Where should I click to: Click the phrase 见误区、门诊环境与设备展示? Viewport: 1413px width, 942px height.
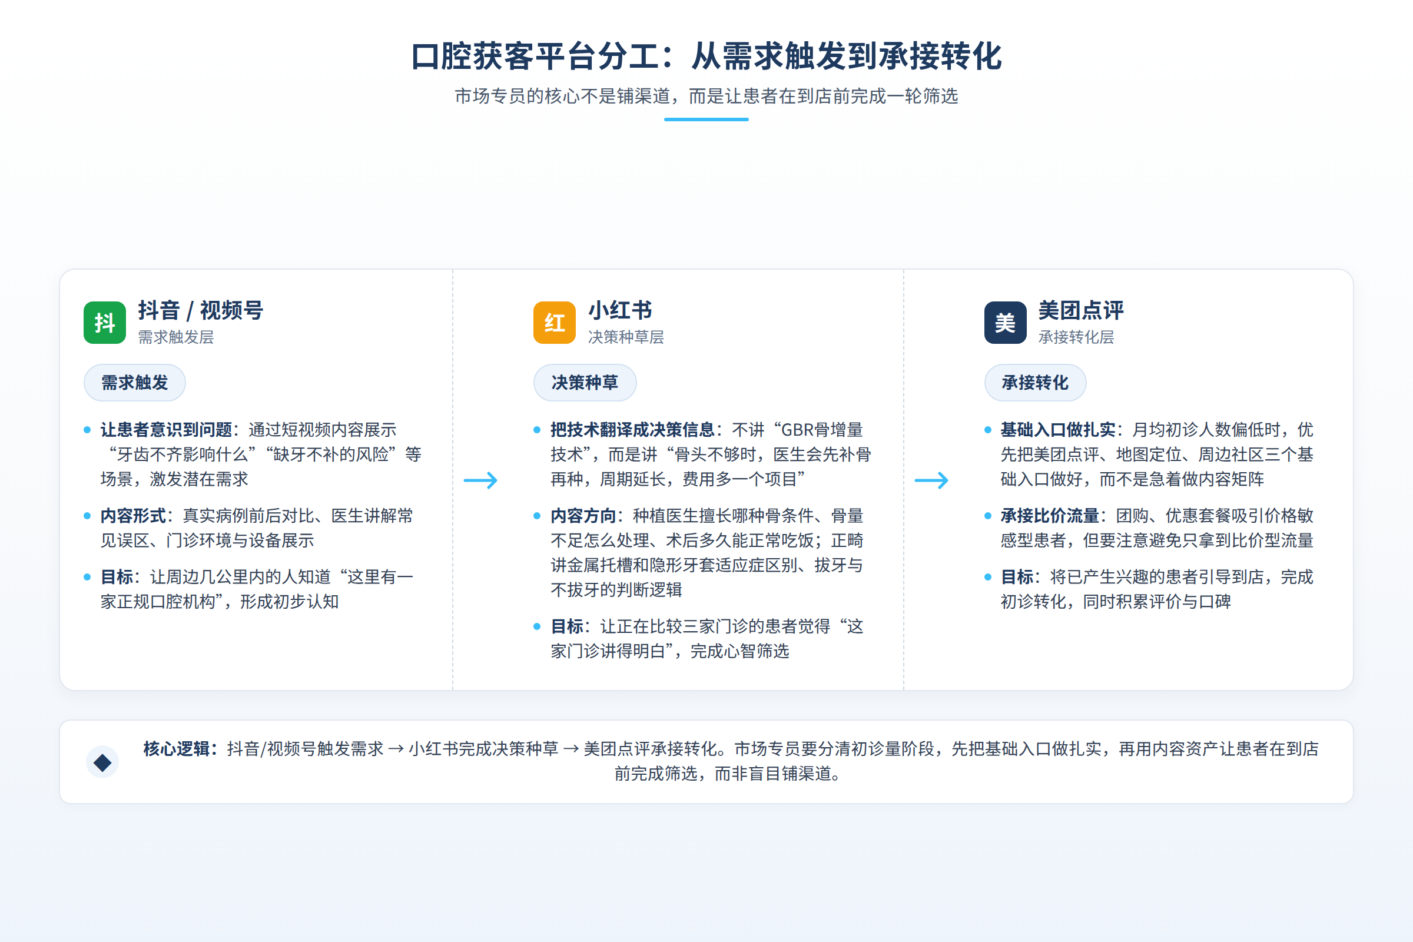point(207,540)
